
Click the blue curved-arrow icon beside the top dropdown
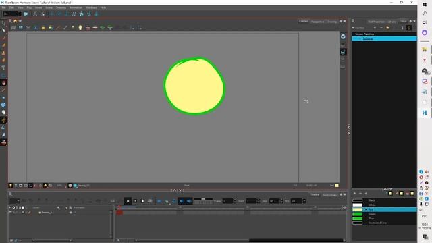[x=26, y=13]
